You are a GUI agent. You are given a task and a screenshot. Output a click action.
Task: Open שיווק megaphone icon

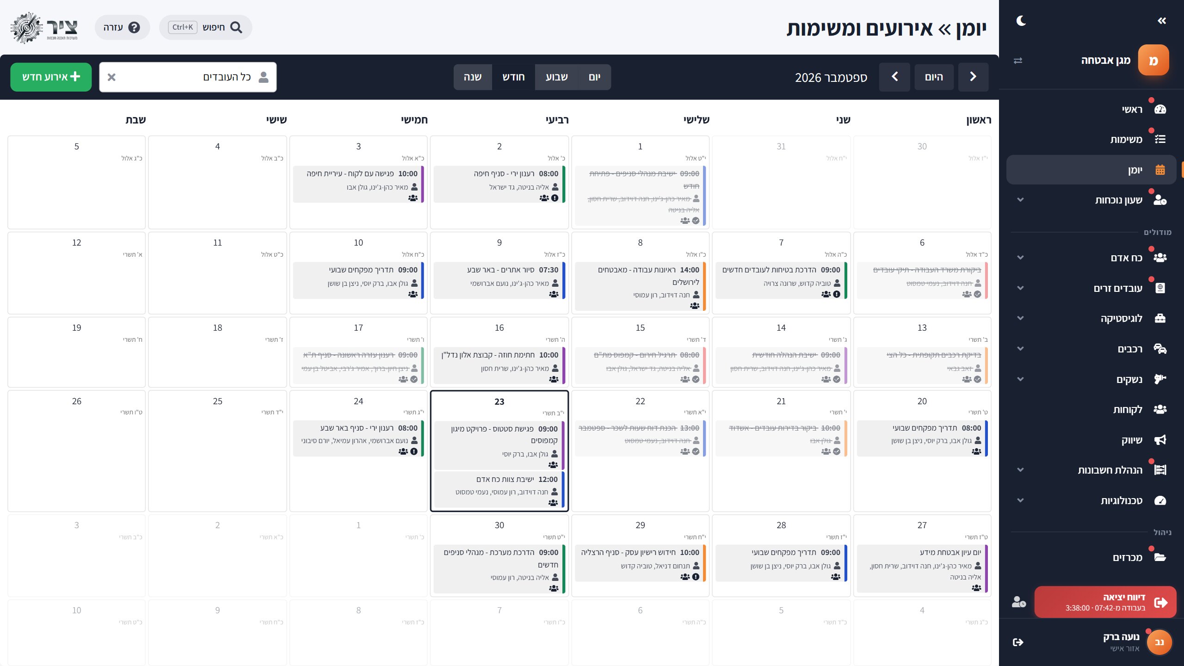click(1160, 440)
